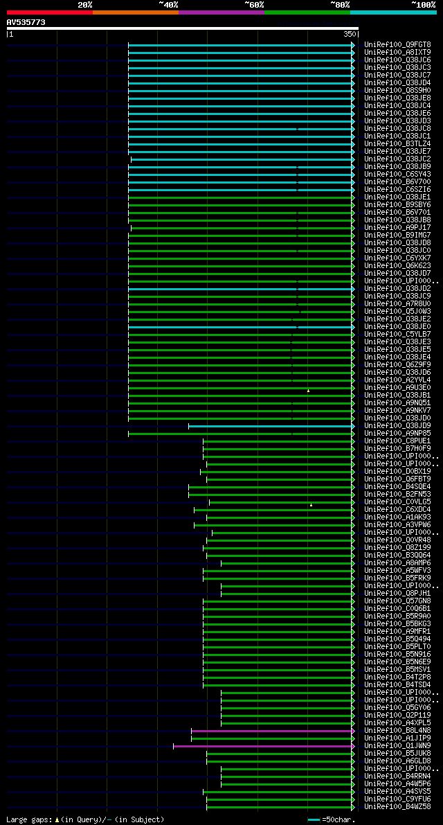The width and height of the screenshot is (443, 825).
Task: Select label UniRef100_C9YFU6
Action: point(397,799)
